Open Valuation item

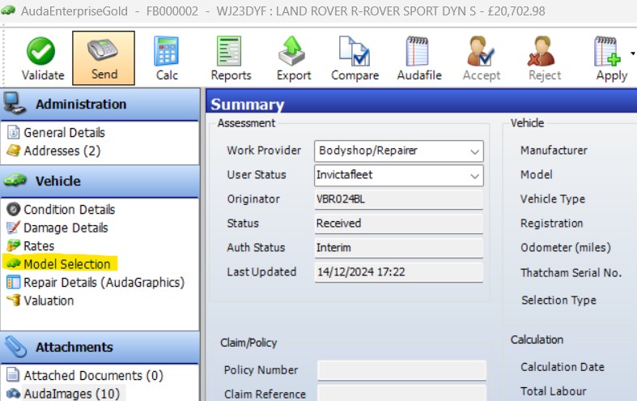pyautogui.click(x=49, y=301)
